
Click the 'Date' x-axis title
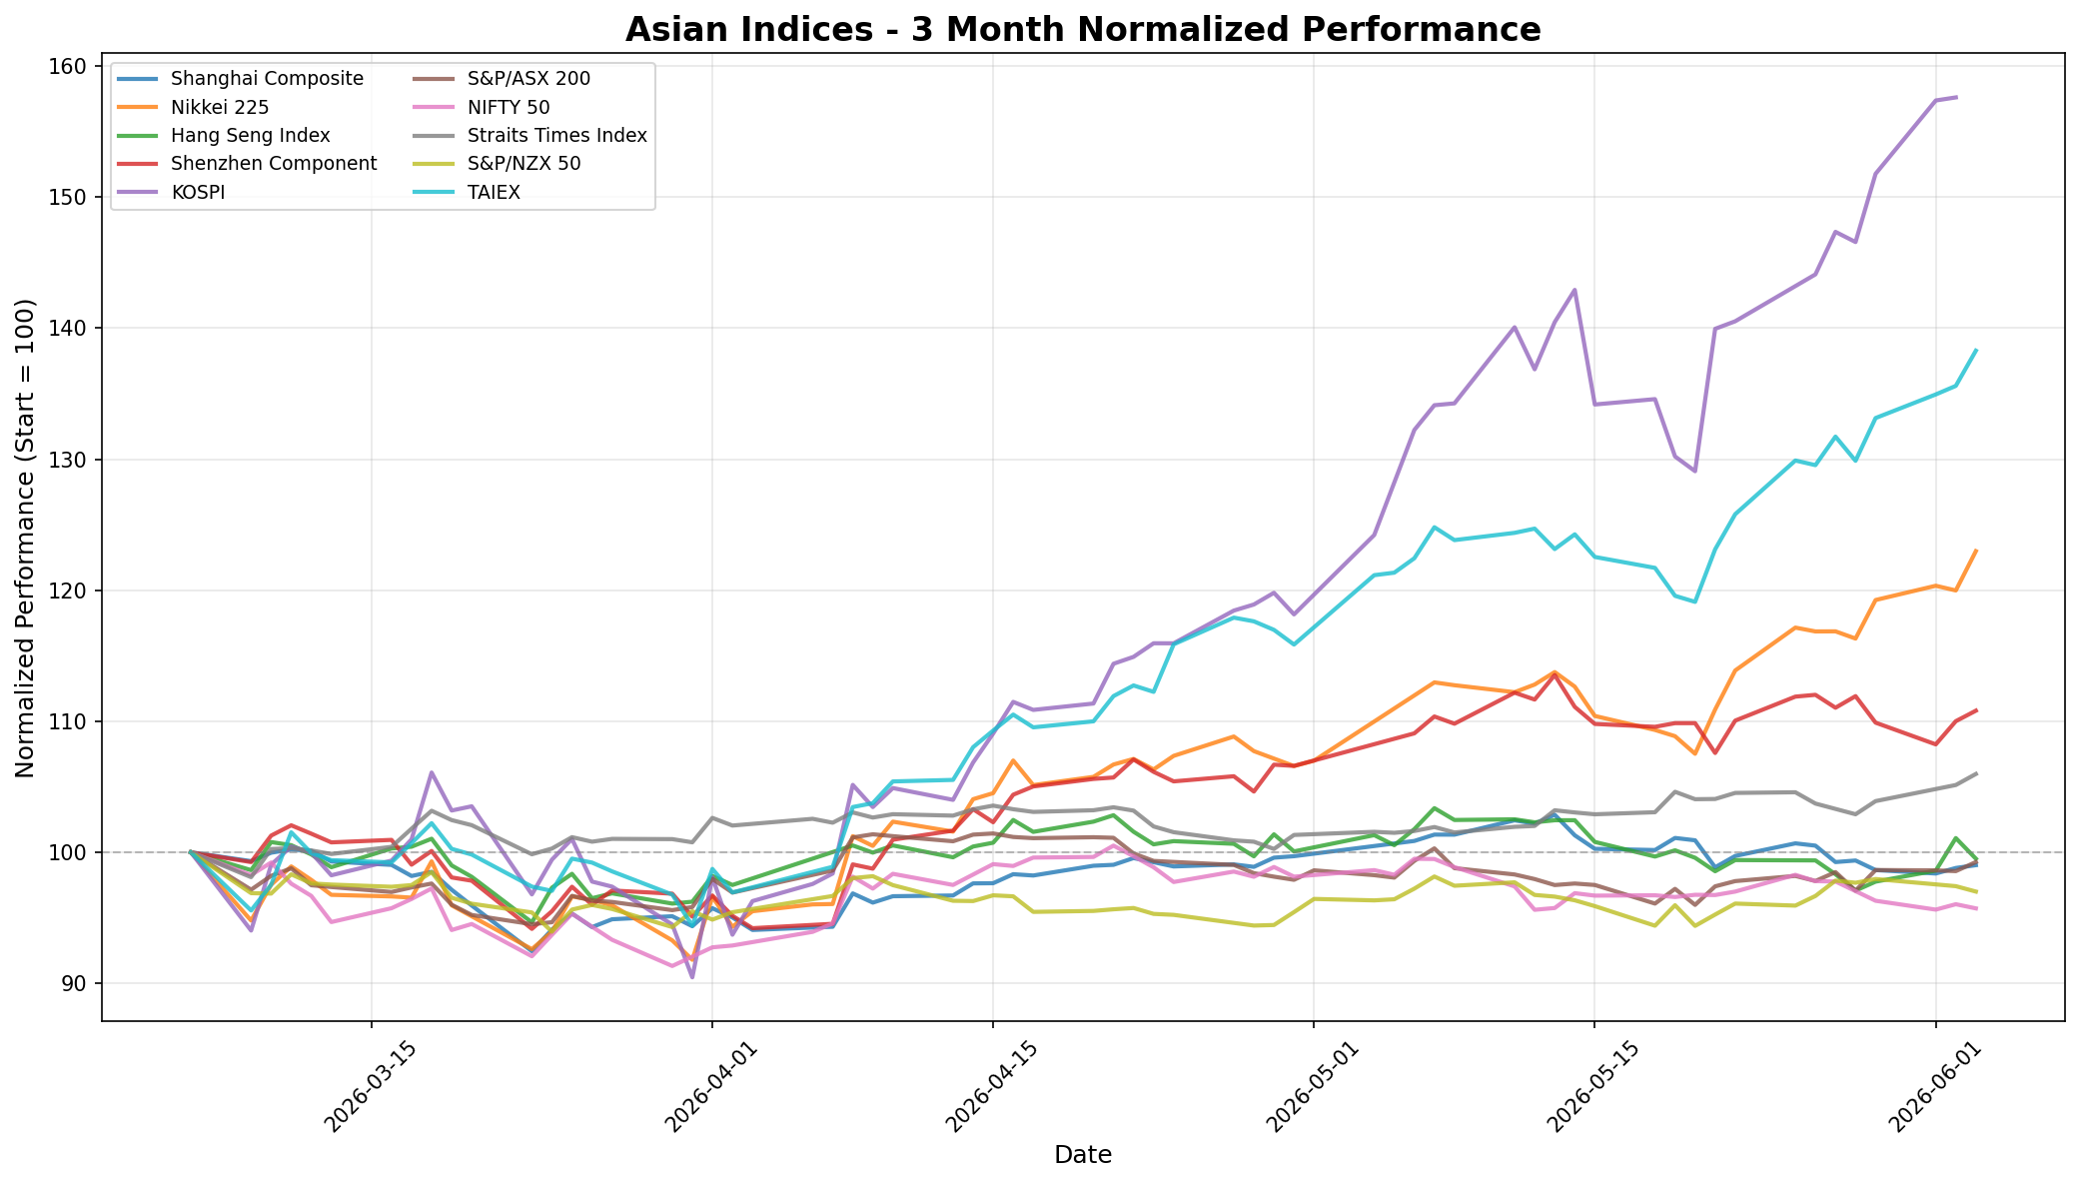pos(1083,1156)
